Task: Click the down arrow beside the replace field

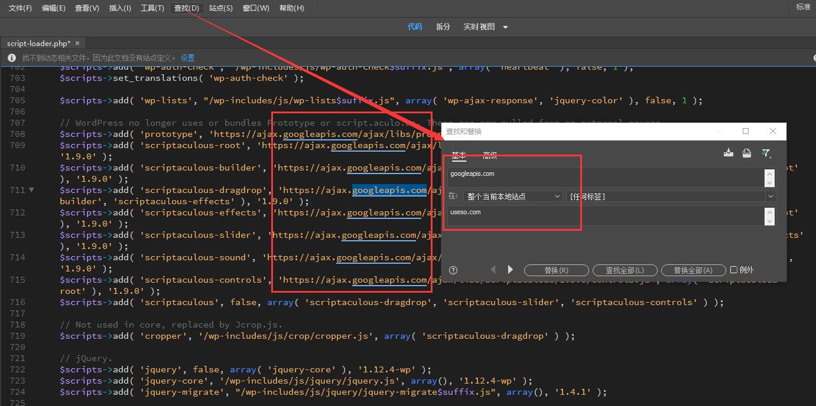Action: coord(769,221)
